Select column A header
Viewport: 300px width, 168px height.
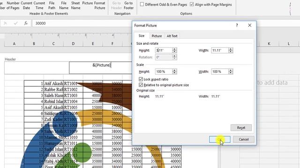pyautogui.click(x=14, y=43)
